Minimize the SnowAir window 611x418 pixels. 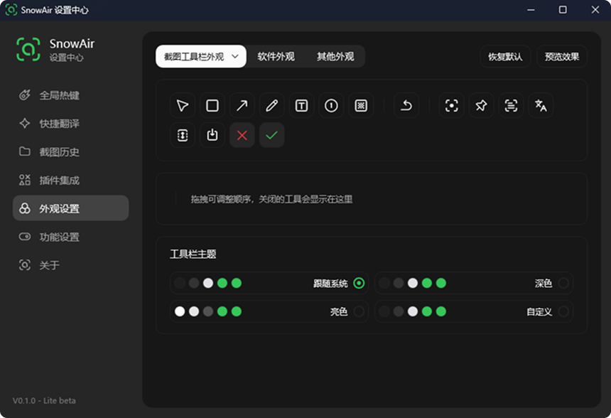click(x=531, y=10)
